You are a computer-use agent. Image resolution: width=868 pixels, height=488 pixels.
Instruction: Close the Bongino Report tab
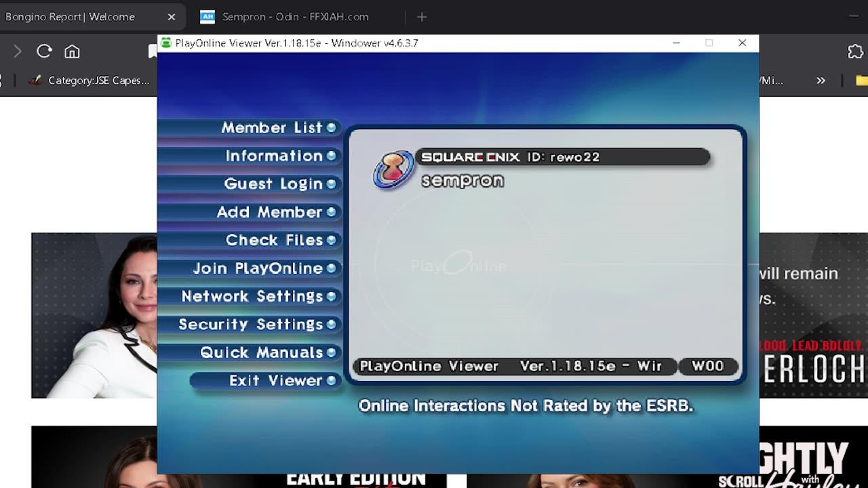[x=172, y=17]
